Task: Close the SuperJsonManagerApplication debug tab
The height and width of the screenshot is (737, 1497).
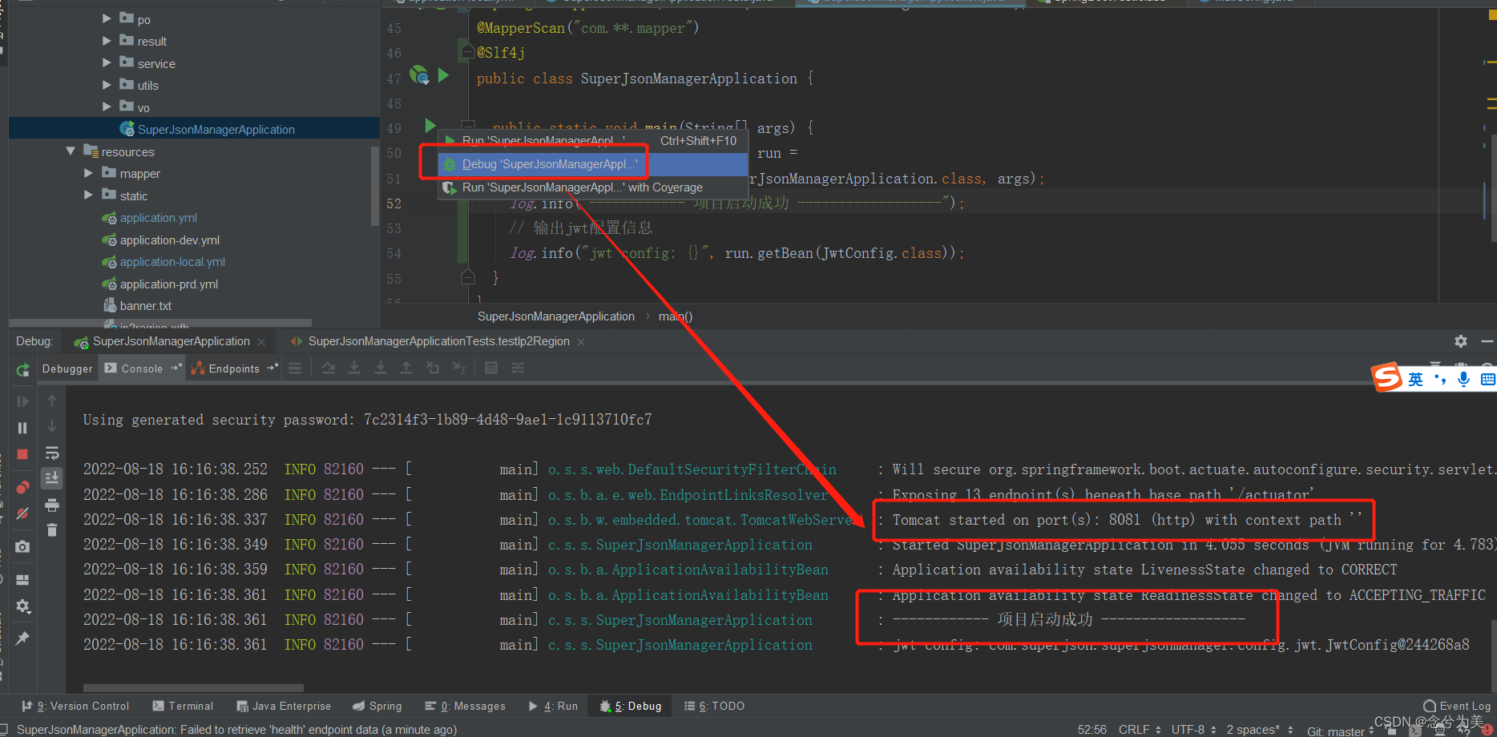Action: (x=261, y=342)
